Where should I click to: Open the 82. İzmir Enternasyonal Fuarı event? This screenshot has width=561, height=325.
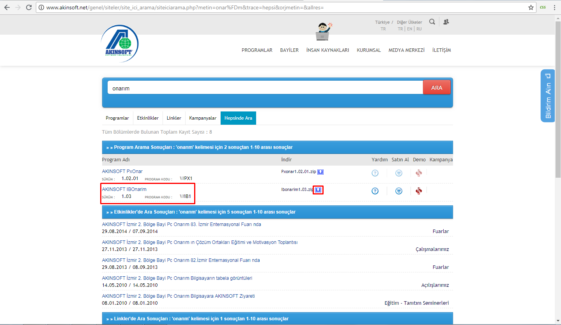181,260
